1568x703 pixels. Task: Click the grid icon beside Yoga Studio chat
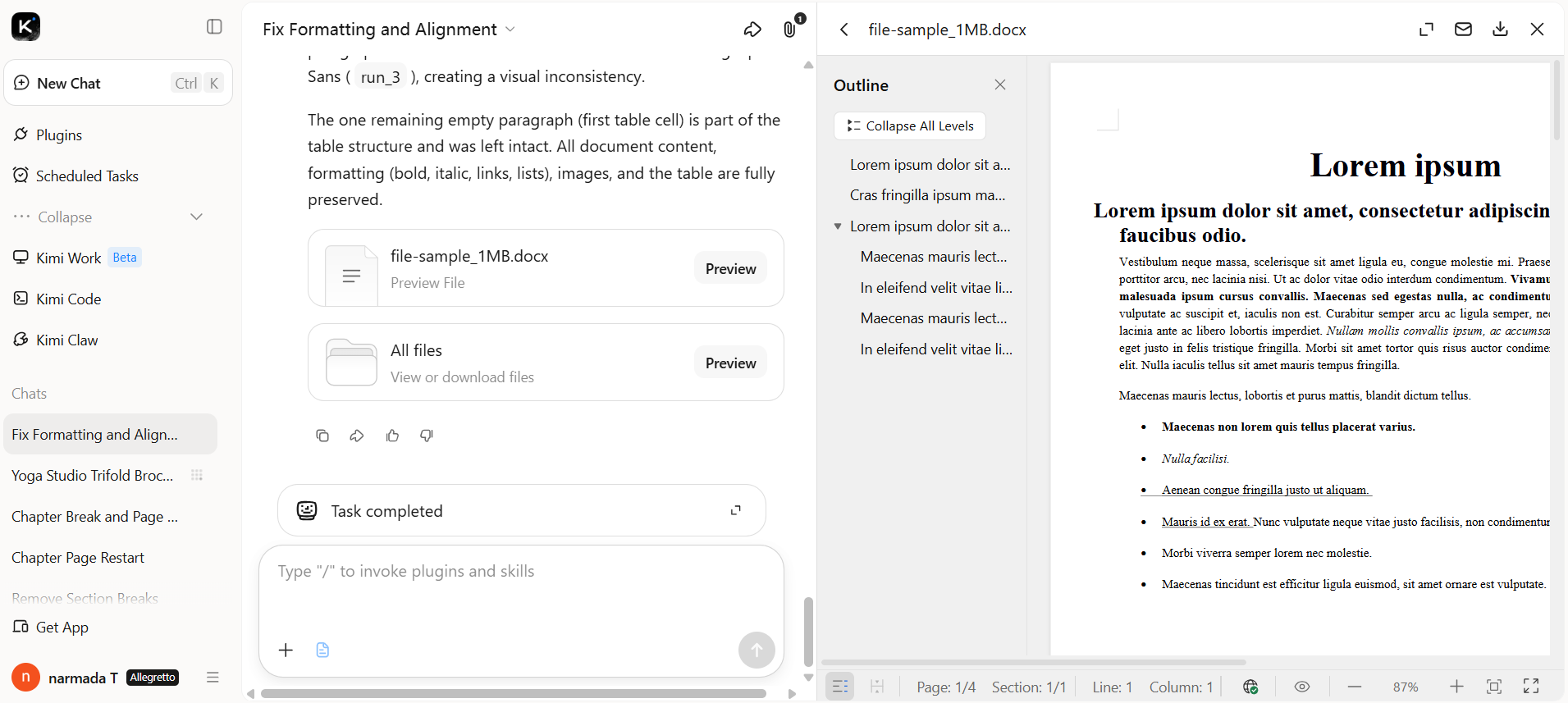(x=197, y=475)
